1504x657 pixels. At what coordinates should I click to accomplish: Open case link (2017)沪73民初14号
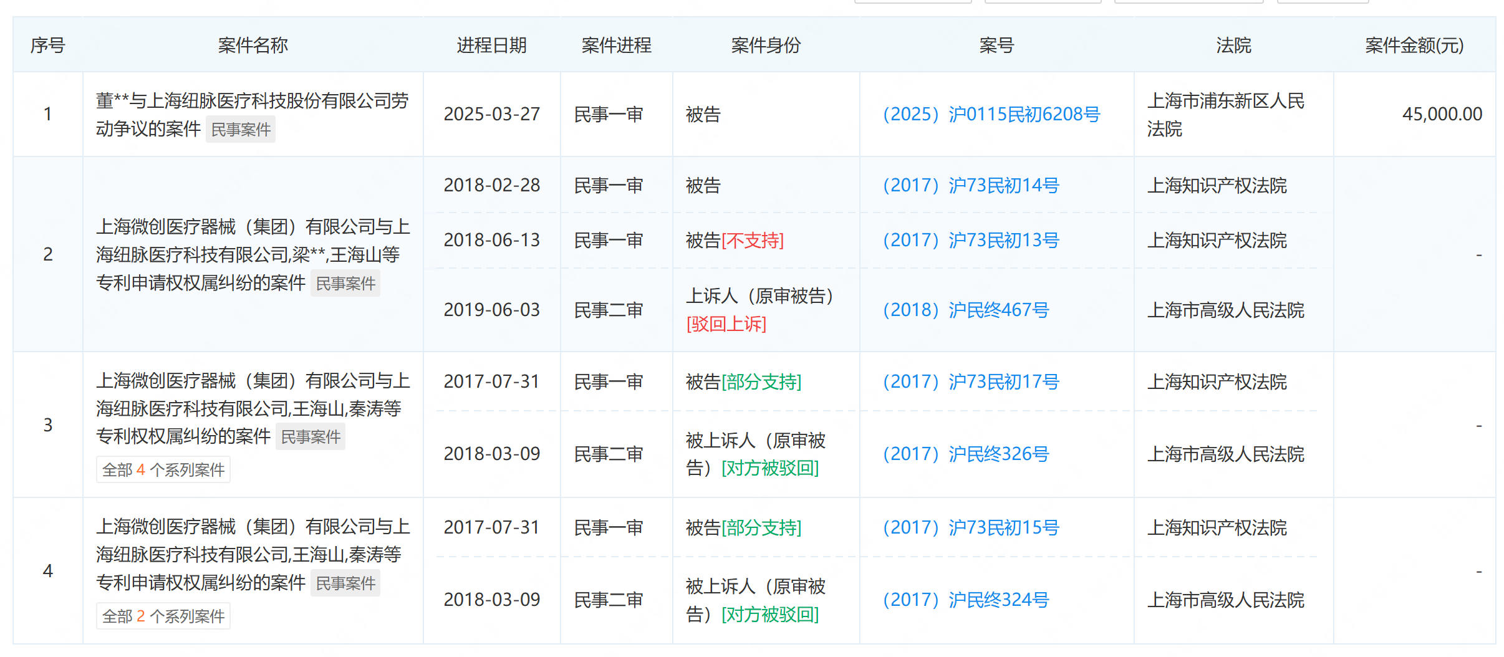pos(971,185)
